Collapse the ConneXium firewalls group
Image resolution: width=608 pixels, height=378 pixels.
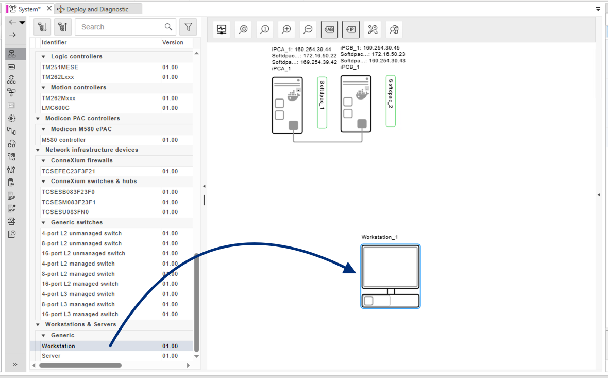click(x=43, y=161)
